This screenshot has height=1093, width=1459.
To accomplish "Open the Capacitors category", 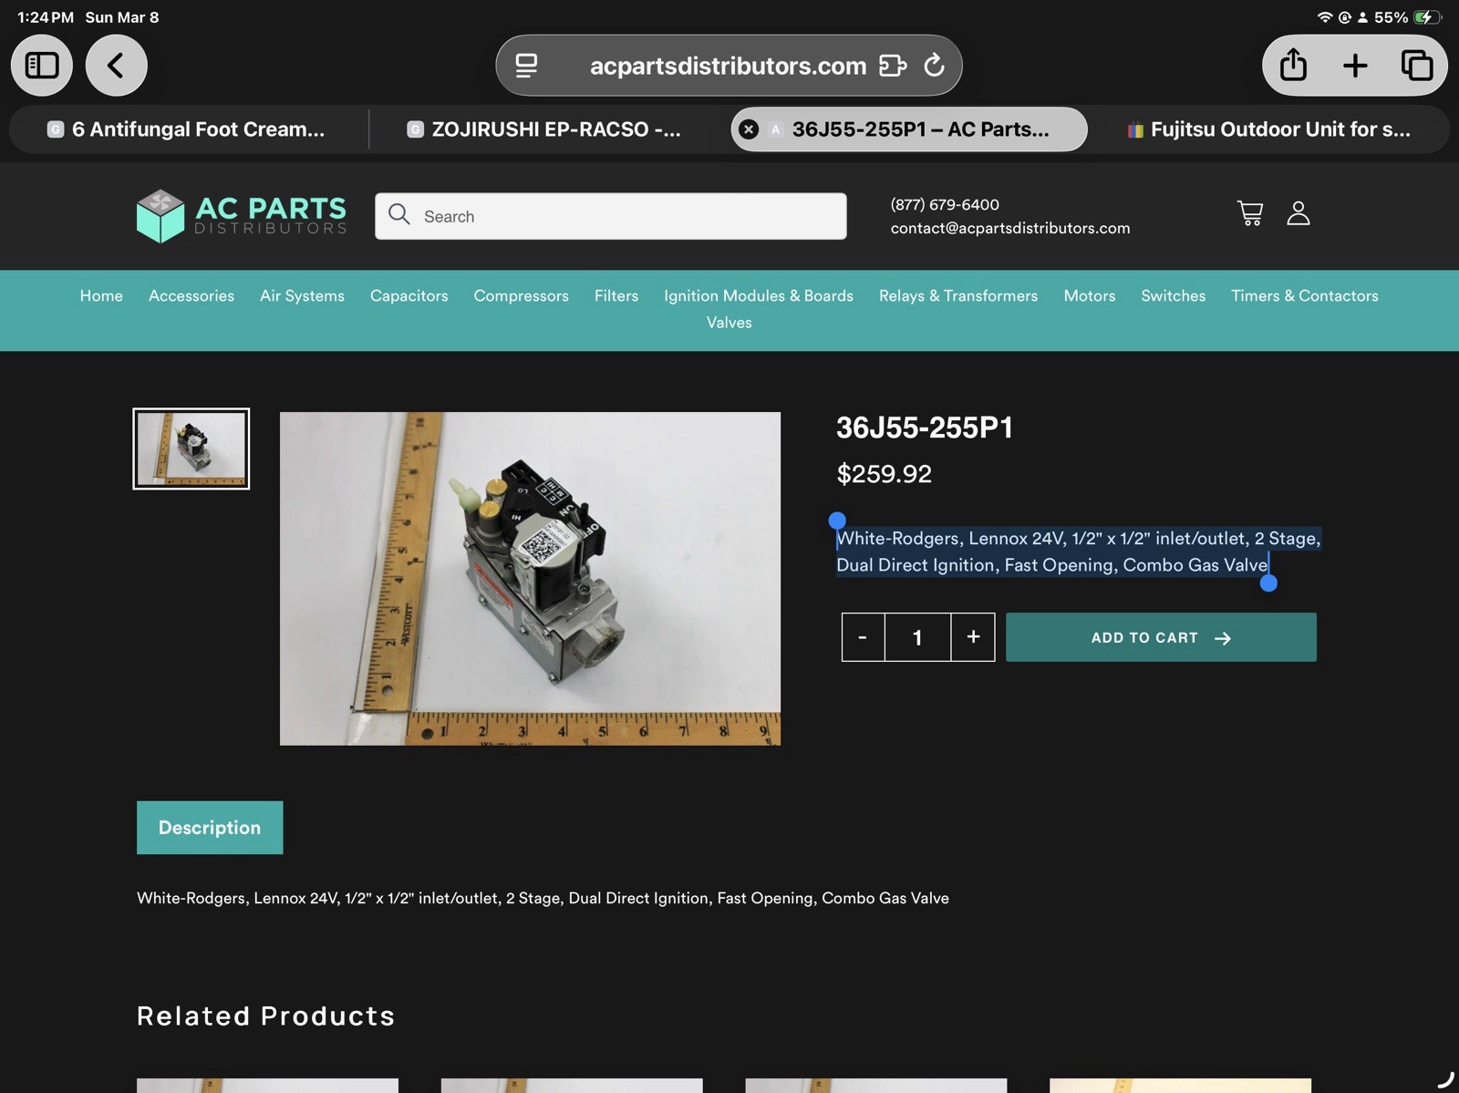I will click(409, 295).
